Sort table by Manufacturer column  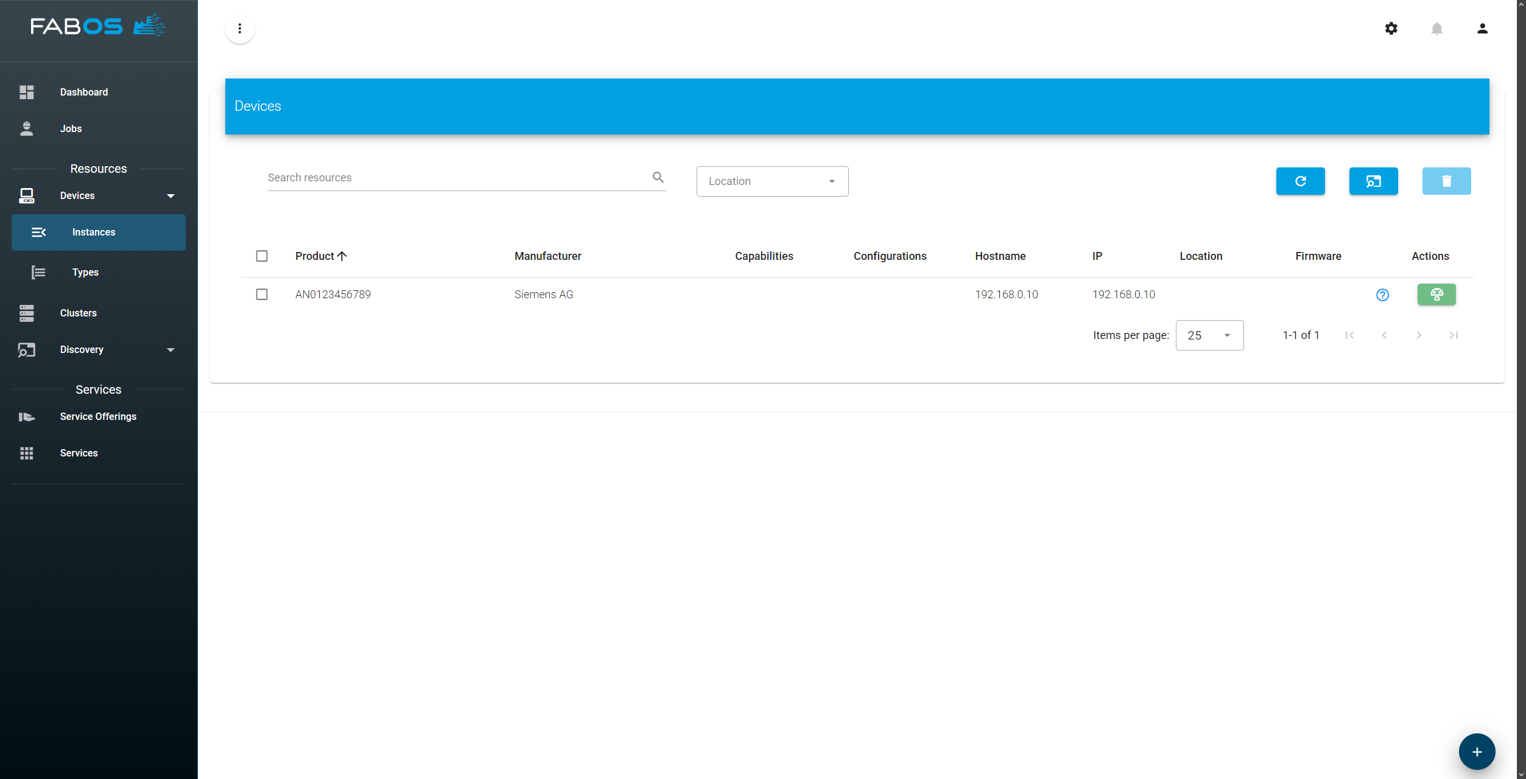[547, 256]
